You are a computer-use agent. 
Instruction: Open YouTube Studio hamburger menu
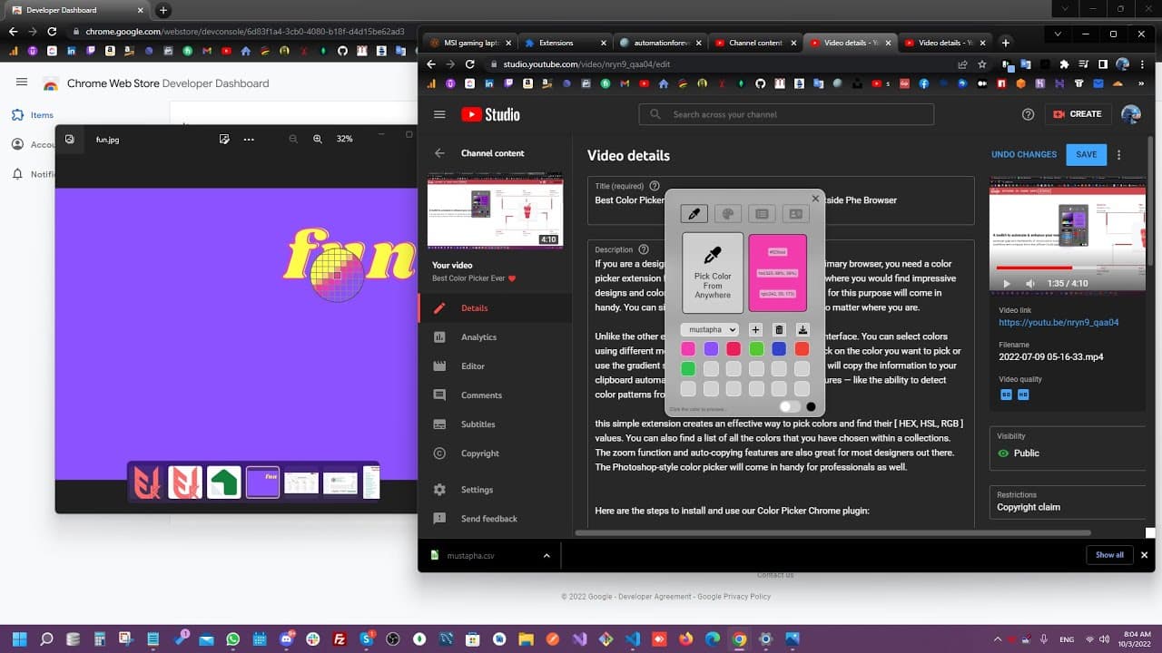(440, 114)
